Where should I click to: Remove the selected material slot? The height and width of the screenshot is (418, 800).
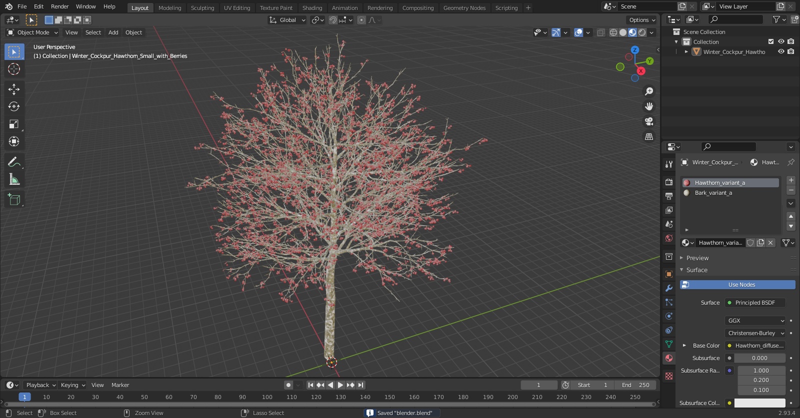click(x=791, y=190)
